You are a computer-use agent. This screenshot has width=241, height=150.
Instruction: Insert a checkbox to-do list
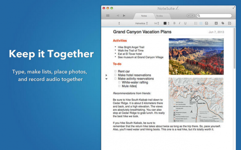click(206, 23)
